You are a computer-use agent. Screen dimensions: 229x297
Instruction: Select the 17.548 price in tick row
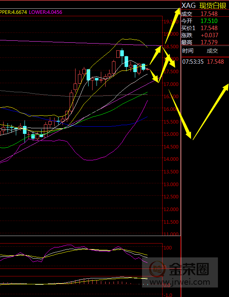click(x=216, y=61)
